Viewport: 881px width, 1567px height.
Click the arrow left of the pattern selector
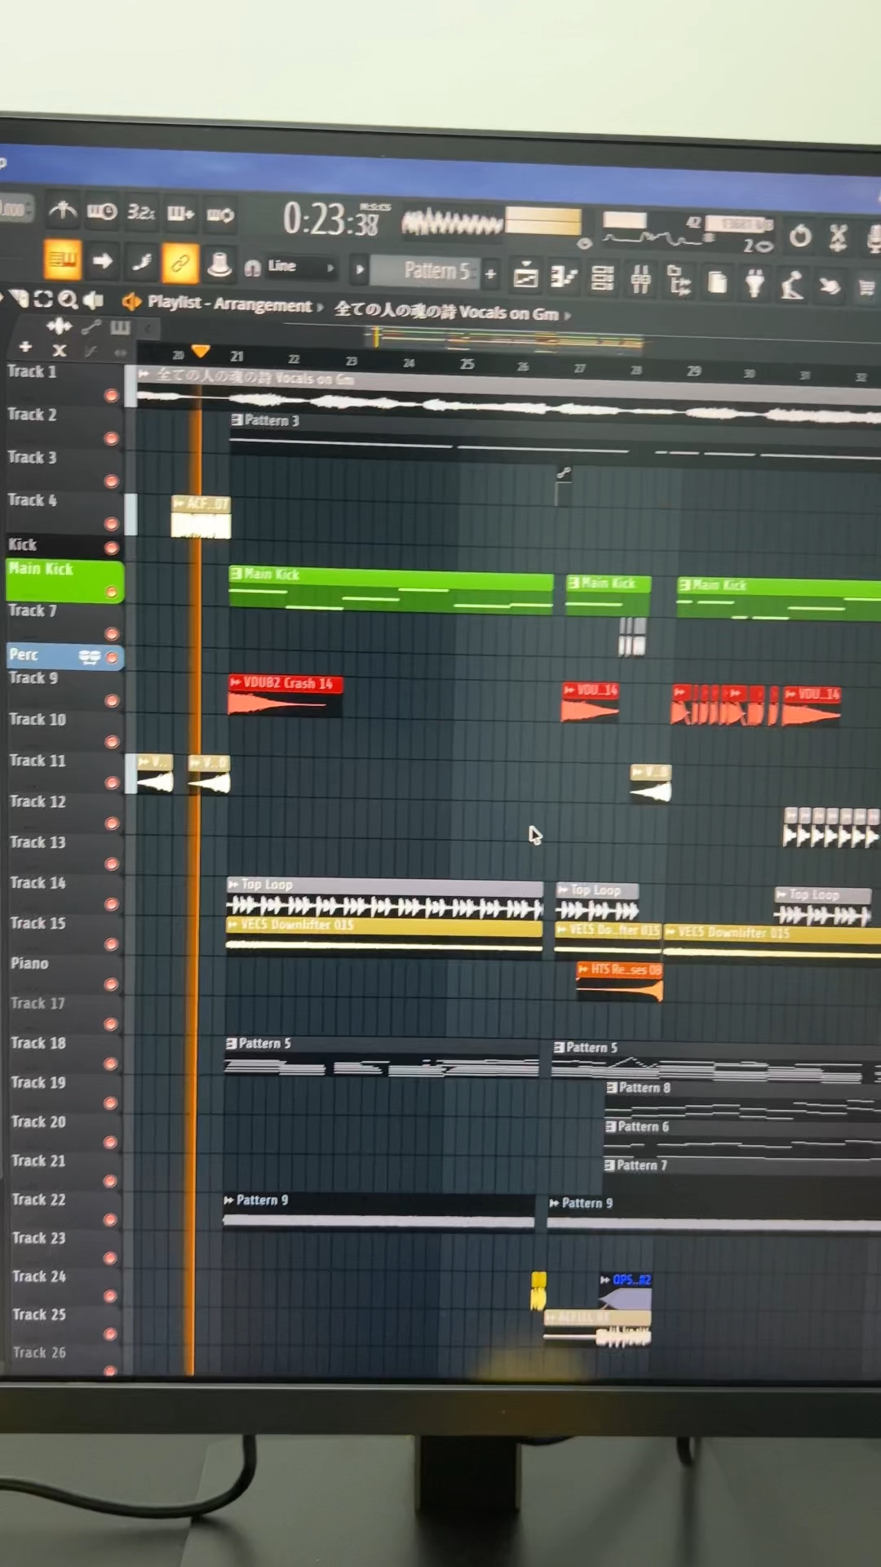tap(359, 269)
